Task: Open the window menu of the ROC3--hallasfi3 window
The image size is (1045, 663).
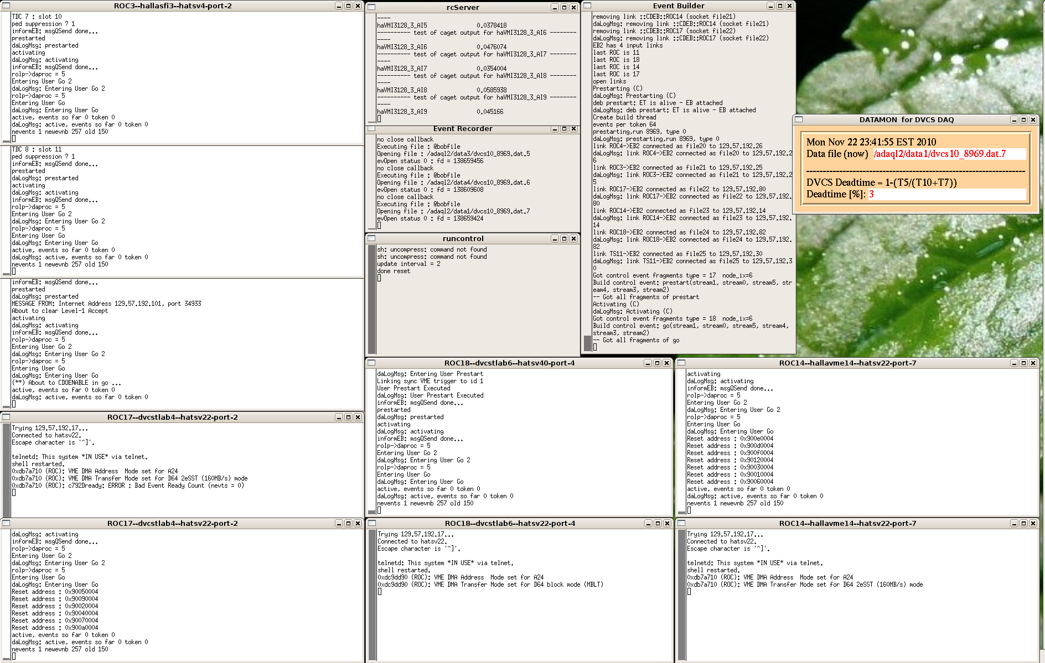Action: tap(6, 6)
